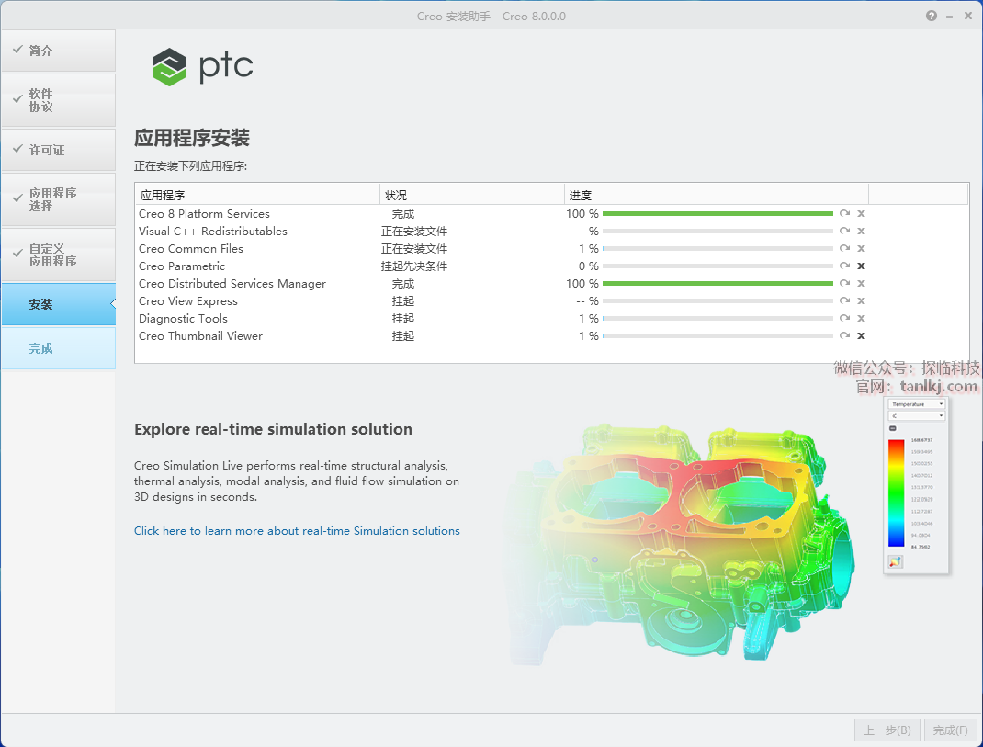Click retry icon for Creo View Express
983x747 pixels.
[844, 301]
